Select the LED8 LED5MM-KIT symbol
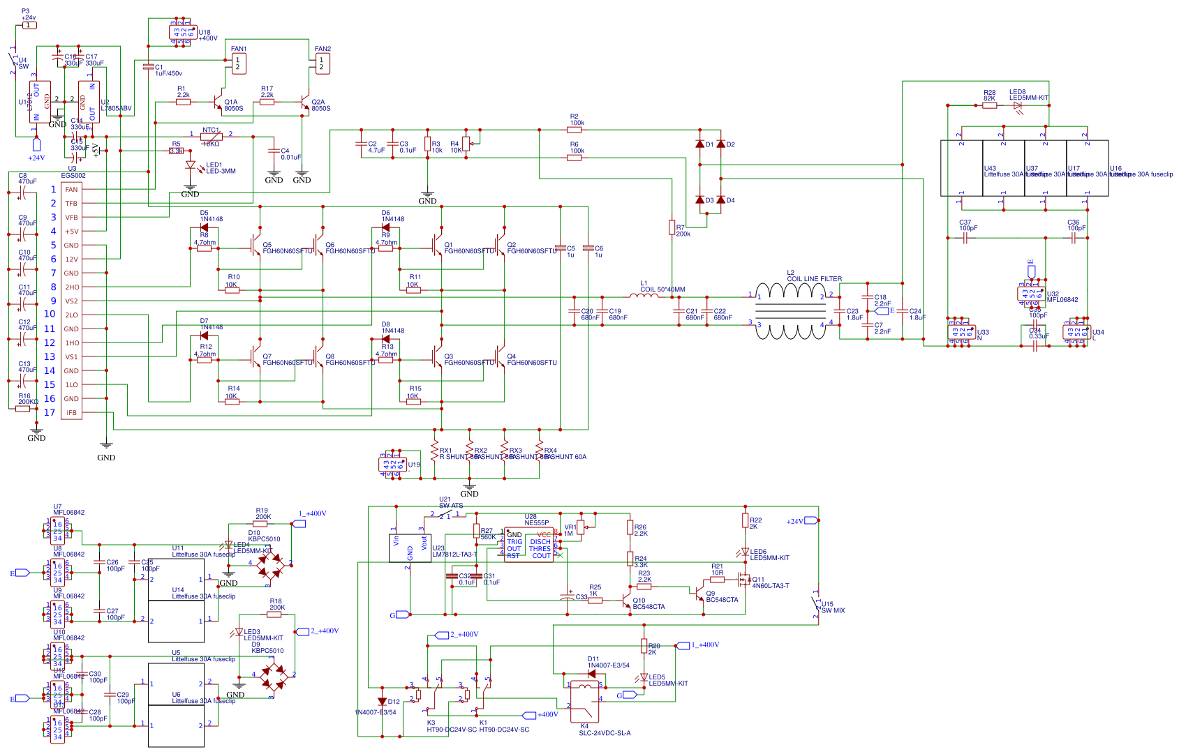The image size is (1193, 754). point(1018,105)
